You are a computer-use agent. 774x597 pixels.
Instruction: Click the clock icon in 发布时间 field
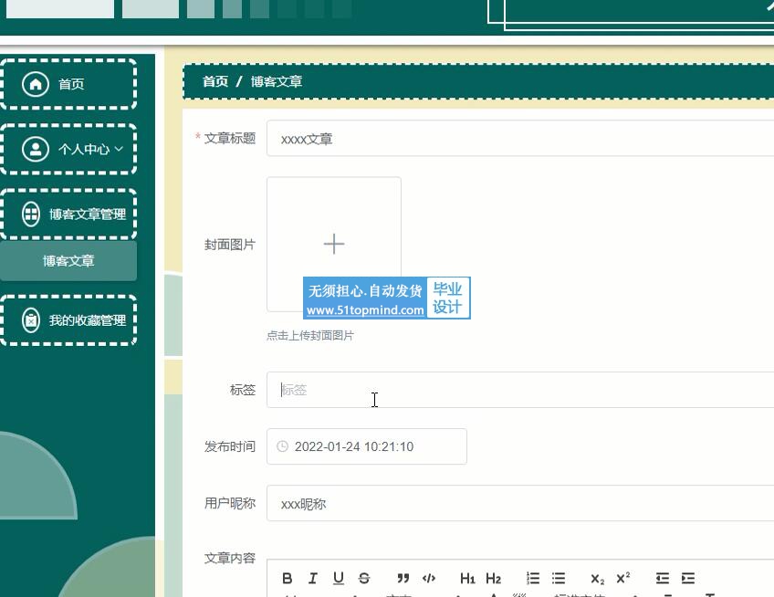tap(282, 446)
